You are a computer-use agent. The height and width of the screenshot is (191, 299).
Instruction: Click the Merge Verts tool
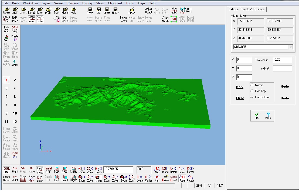124,19
